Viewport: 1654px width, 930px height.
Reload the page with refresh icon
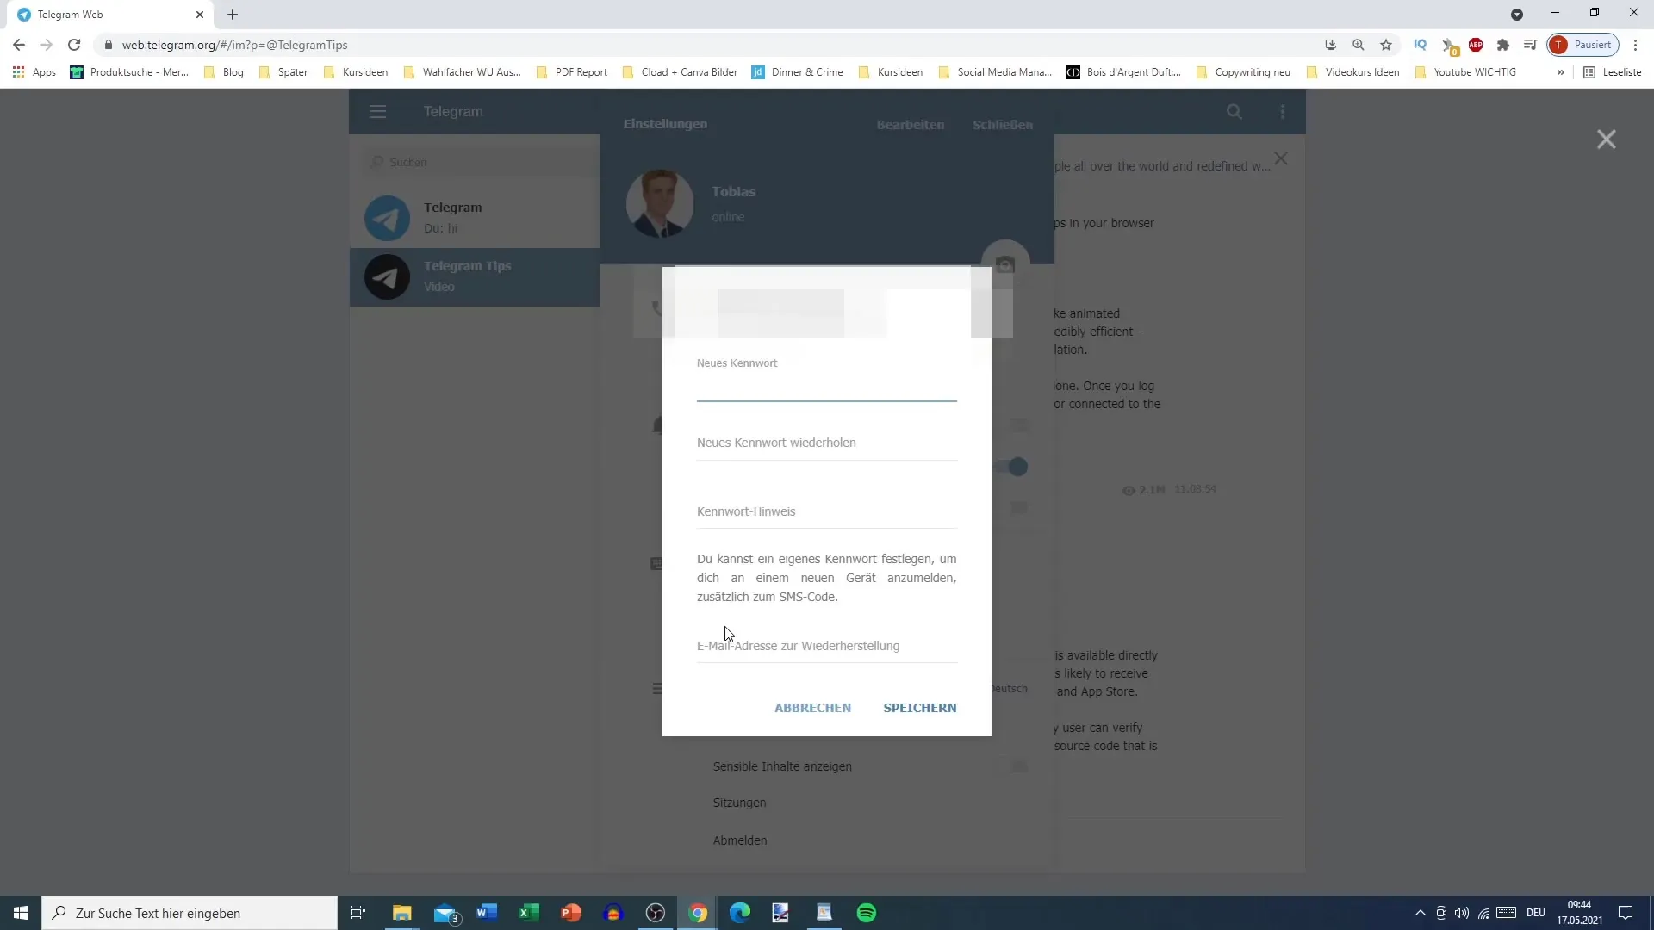(x=74, y=45)
